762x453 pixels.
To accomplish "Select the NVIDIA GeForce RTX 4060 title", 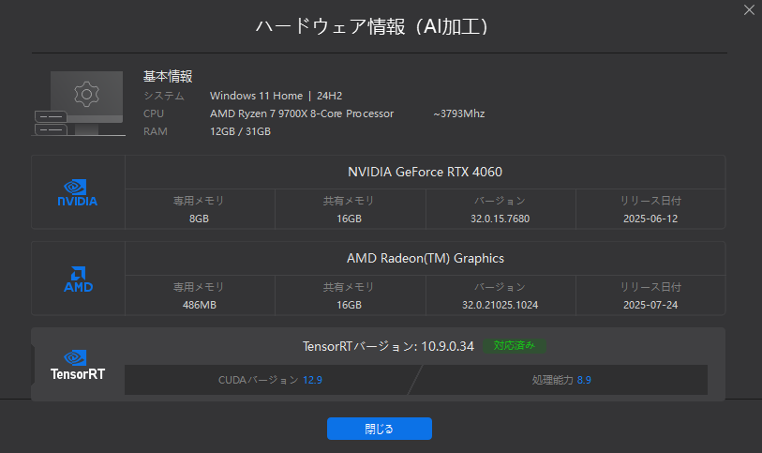I will tap(425, 172).
